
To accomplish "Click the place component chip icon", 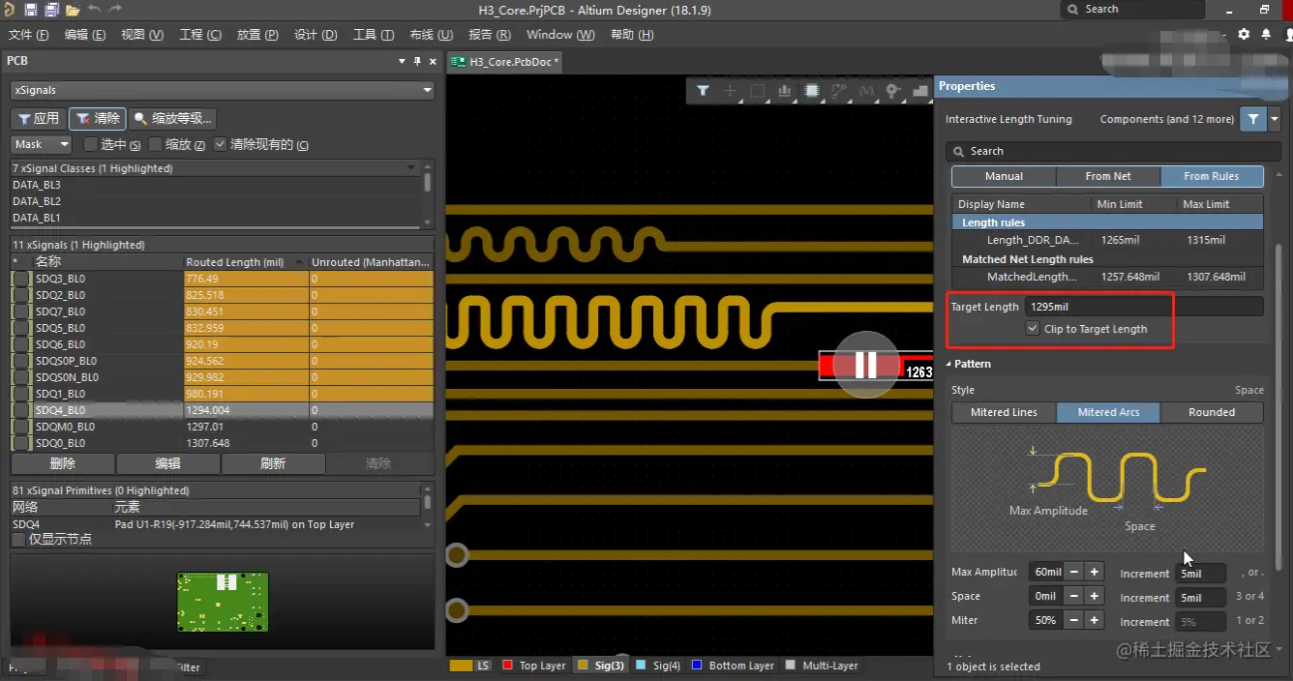I will [812, 91].
